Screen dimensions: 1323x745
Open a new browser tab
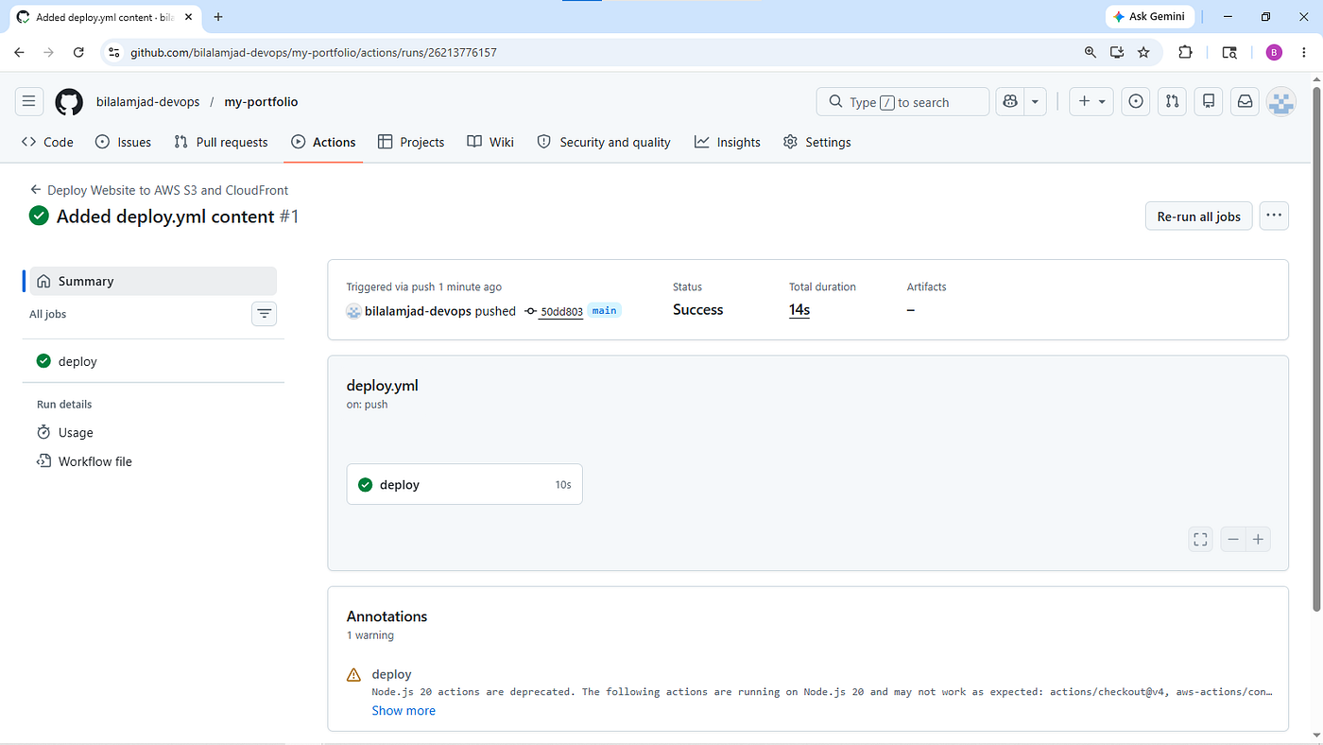[218, 17]
